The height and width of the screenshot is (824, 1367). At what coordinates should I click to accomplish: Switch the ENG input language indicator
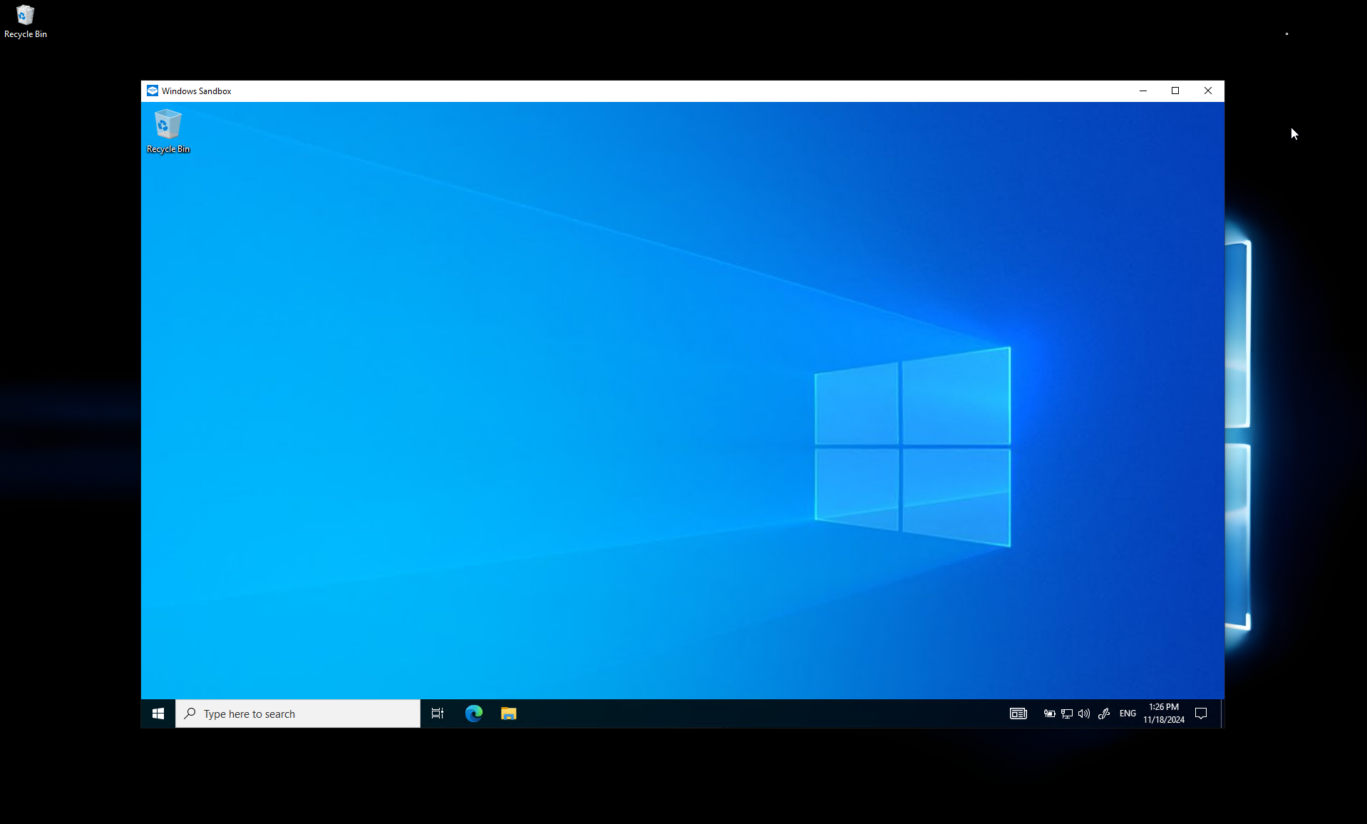tap(1128, 714)
